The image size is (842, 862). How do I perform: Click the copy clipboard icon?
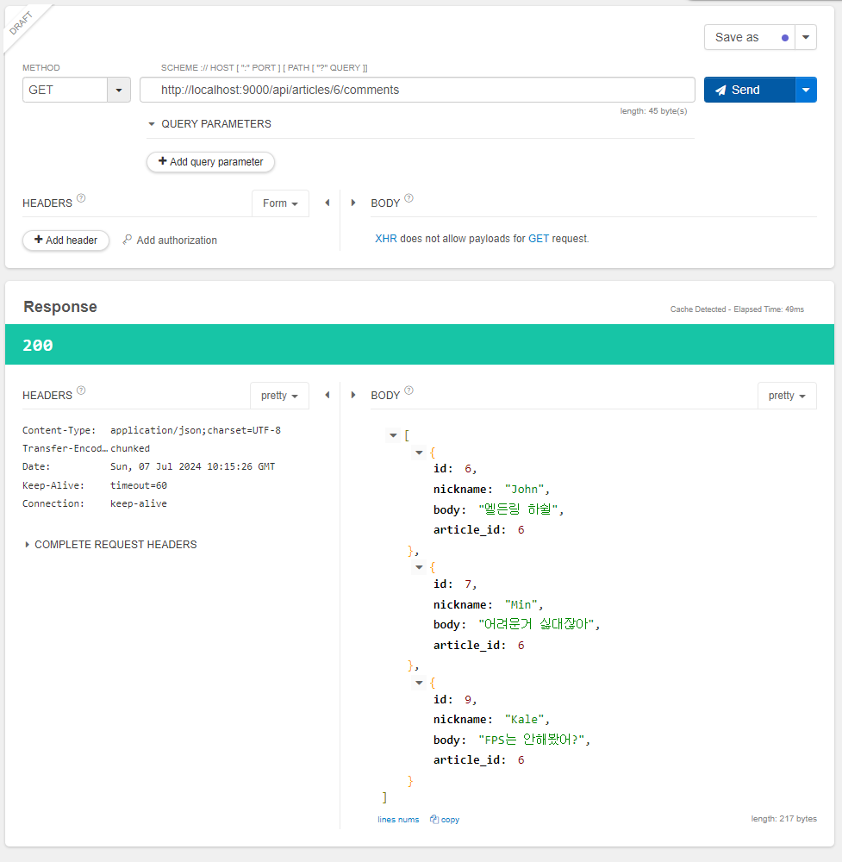434,819
